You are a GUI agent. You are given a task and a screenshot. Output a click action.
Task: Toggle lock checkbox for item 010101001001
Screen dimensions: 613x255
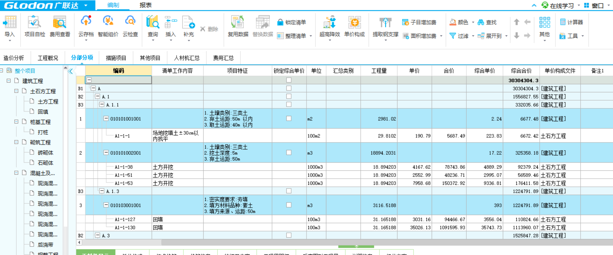(x=289, y=119)
